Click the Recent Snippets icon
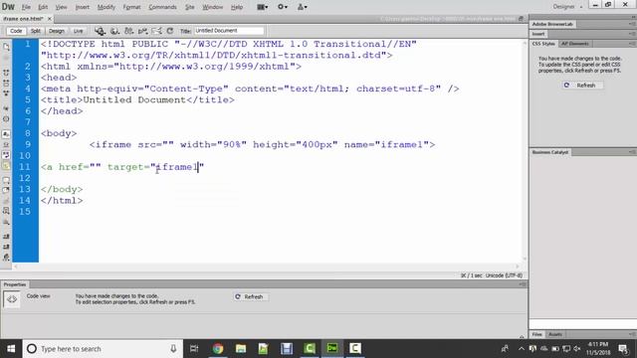 (6, 211)
